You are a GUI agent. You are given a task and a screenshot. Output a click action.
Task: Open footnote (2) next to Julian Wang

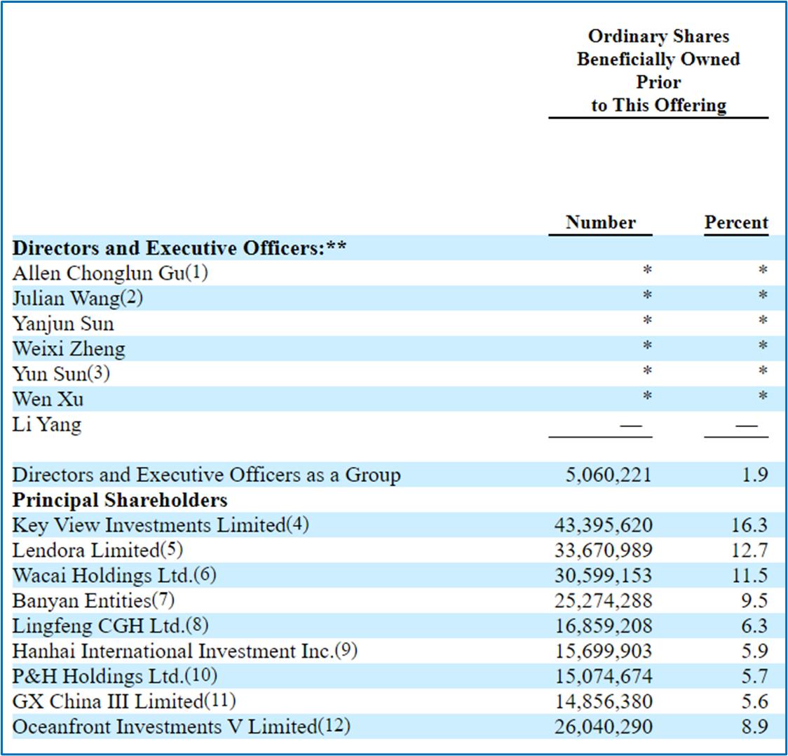coord(131,298)
